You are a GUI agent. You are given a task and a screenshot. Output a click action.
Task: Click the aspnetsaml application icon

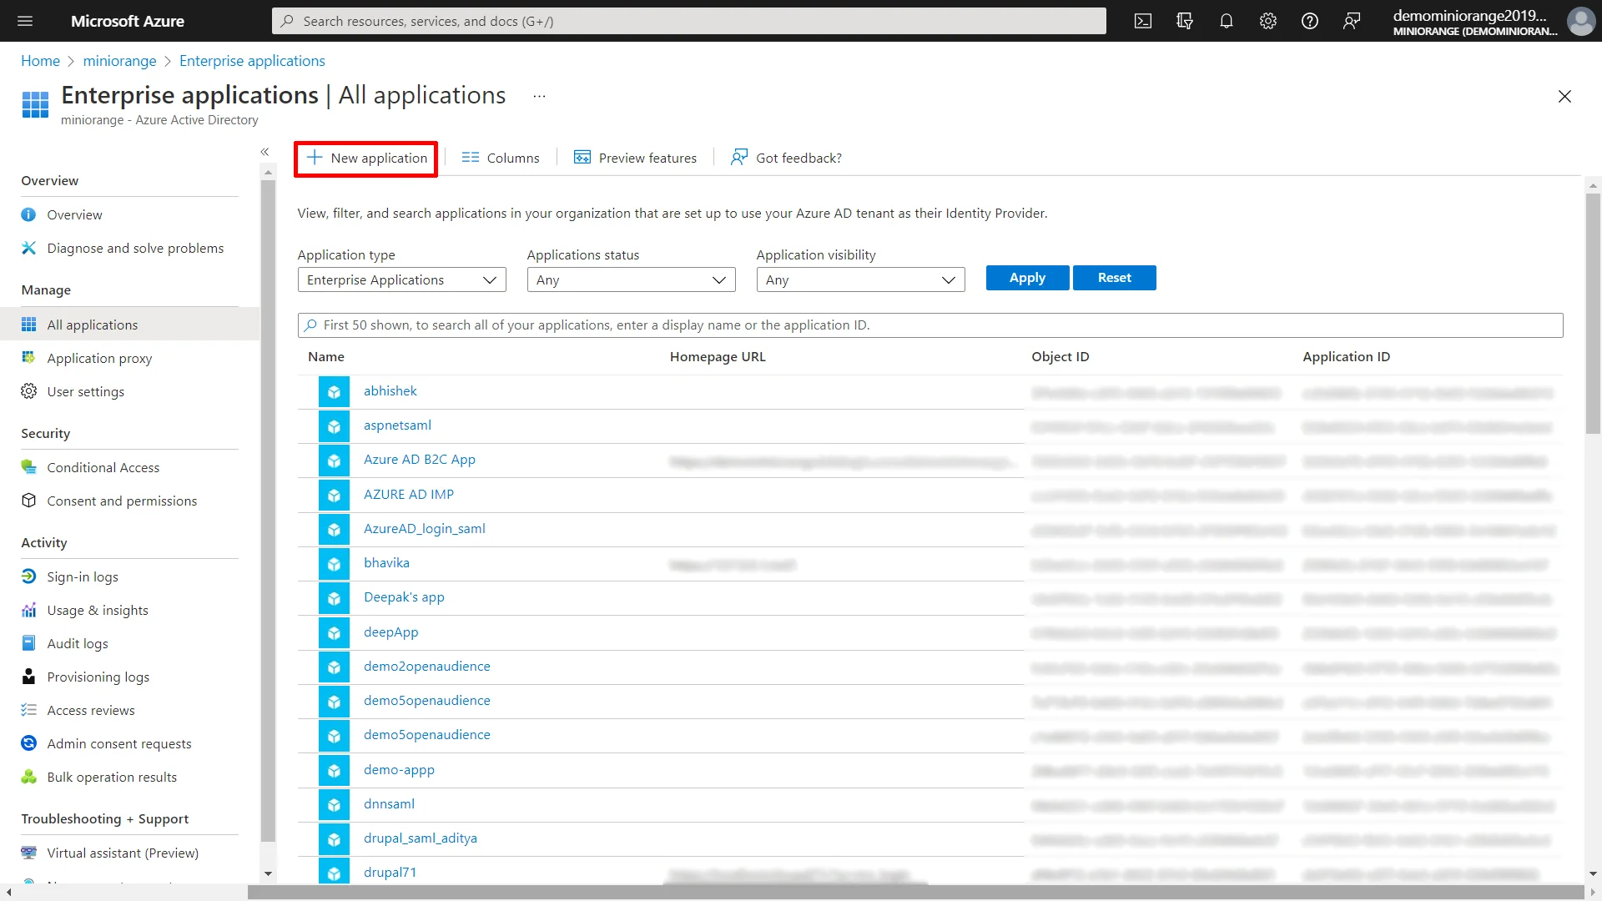pyautogui.click(x=335, y=425)
